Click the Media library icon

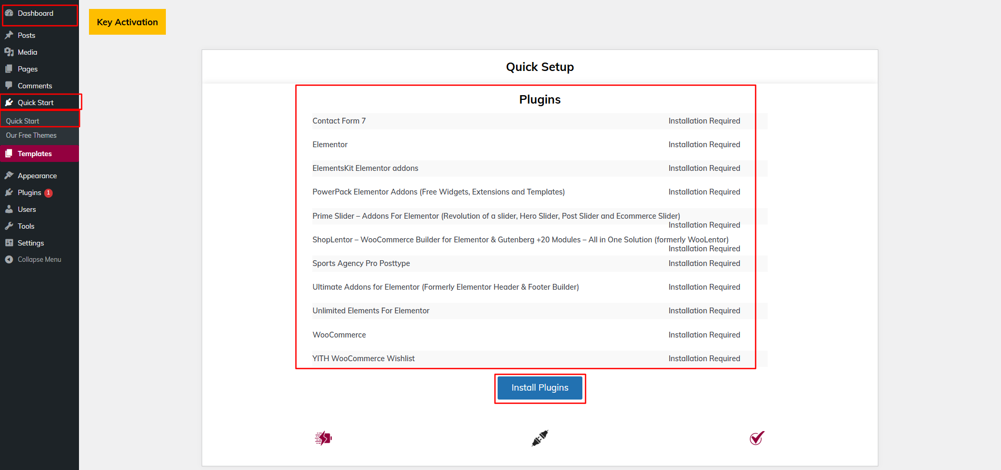pyautogui.click(x=9, y=52)
